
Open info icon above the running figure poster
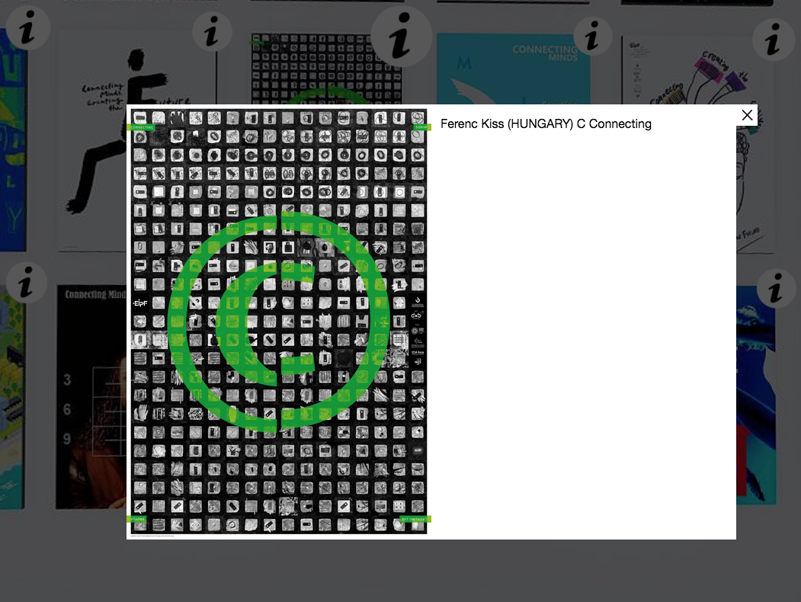[x=212, y=32]
